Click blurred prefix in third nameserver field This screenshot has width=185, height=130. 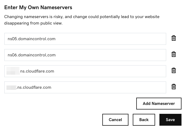coord(13,71)
